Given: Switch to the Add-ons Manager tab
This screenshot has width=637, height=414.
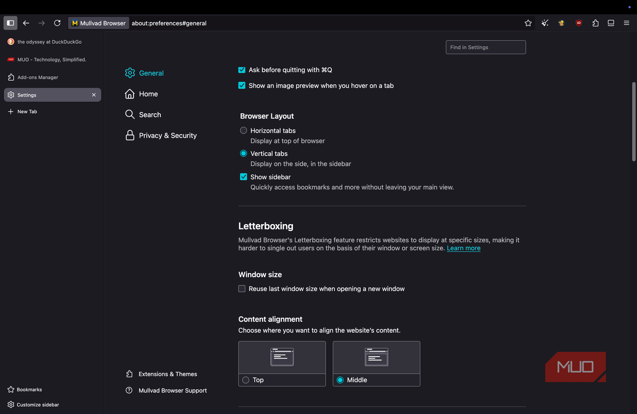Looking at the screenshot, I should click(53, 77).
